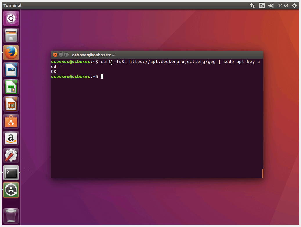Place cursor at the shell prompt
Image resolution: width=301 pixels, height=227 pixels.
tap(102, 76)
